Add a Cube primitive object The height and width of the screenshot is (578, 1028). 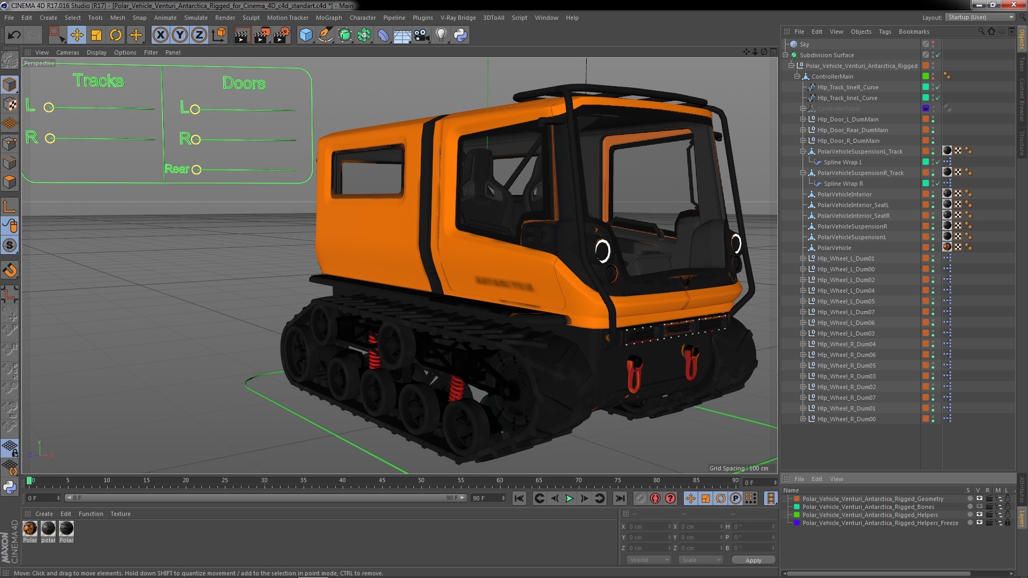click(306, 35)
